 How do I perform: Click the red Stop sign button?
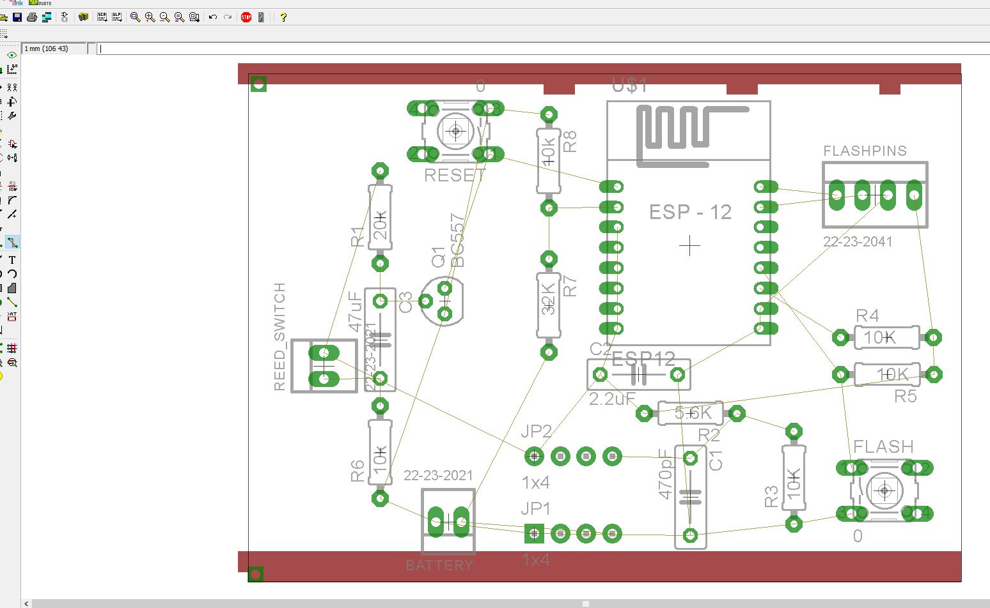pyautogui.click(x=245, y=17)
